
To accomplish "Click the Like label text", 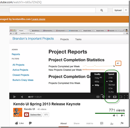I will click(21, 123).
